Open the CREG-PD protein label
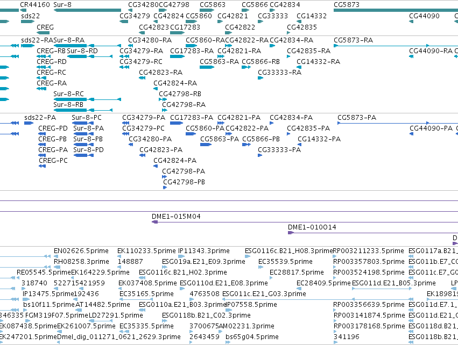This screenshot has width=458, height=345. (x=53, y=128)
